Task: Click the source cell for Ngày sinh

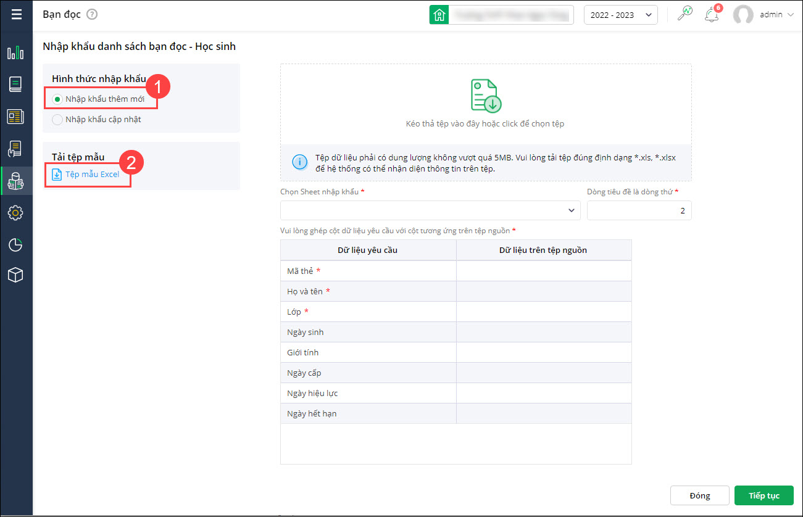Action: click(x=544, y=333)
